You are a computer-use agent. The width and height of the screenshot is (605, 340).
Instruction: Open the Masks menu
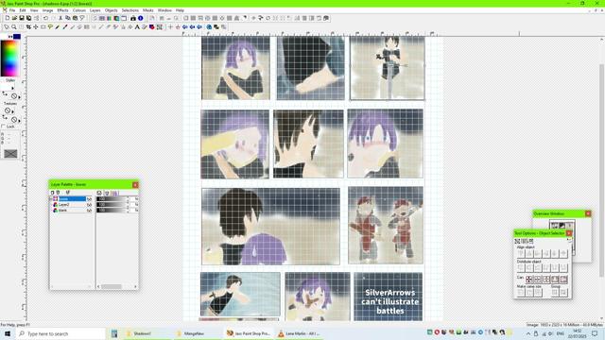pyautogui.click(x=148, y=10)
